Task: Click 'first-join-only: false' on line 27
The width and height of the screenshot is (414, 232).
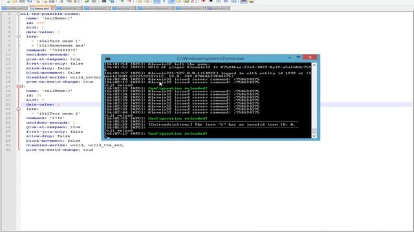Action: click(x=54, y=131)
